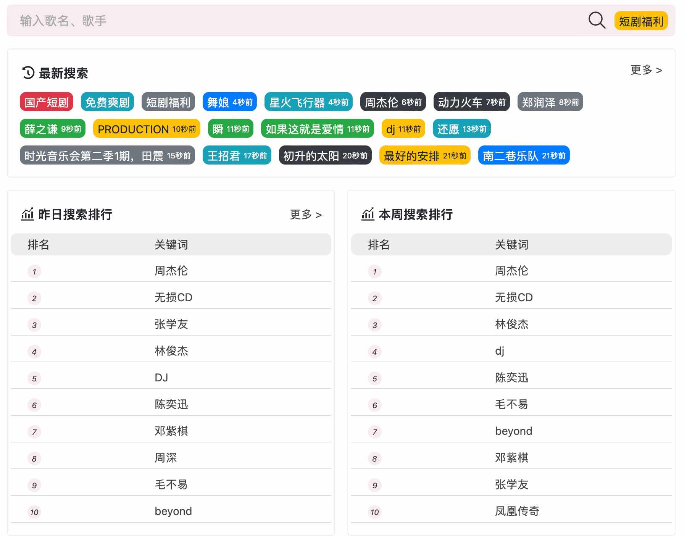Viewport: 687px width, 536px height.
Task: Click 邓紫棋 in this week's ranking
Action: click(511, 458)
